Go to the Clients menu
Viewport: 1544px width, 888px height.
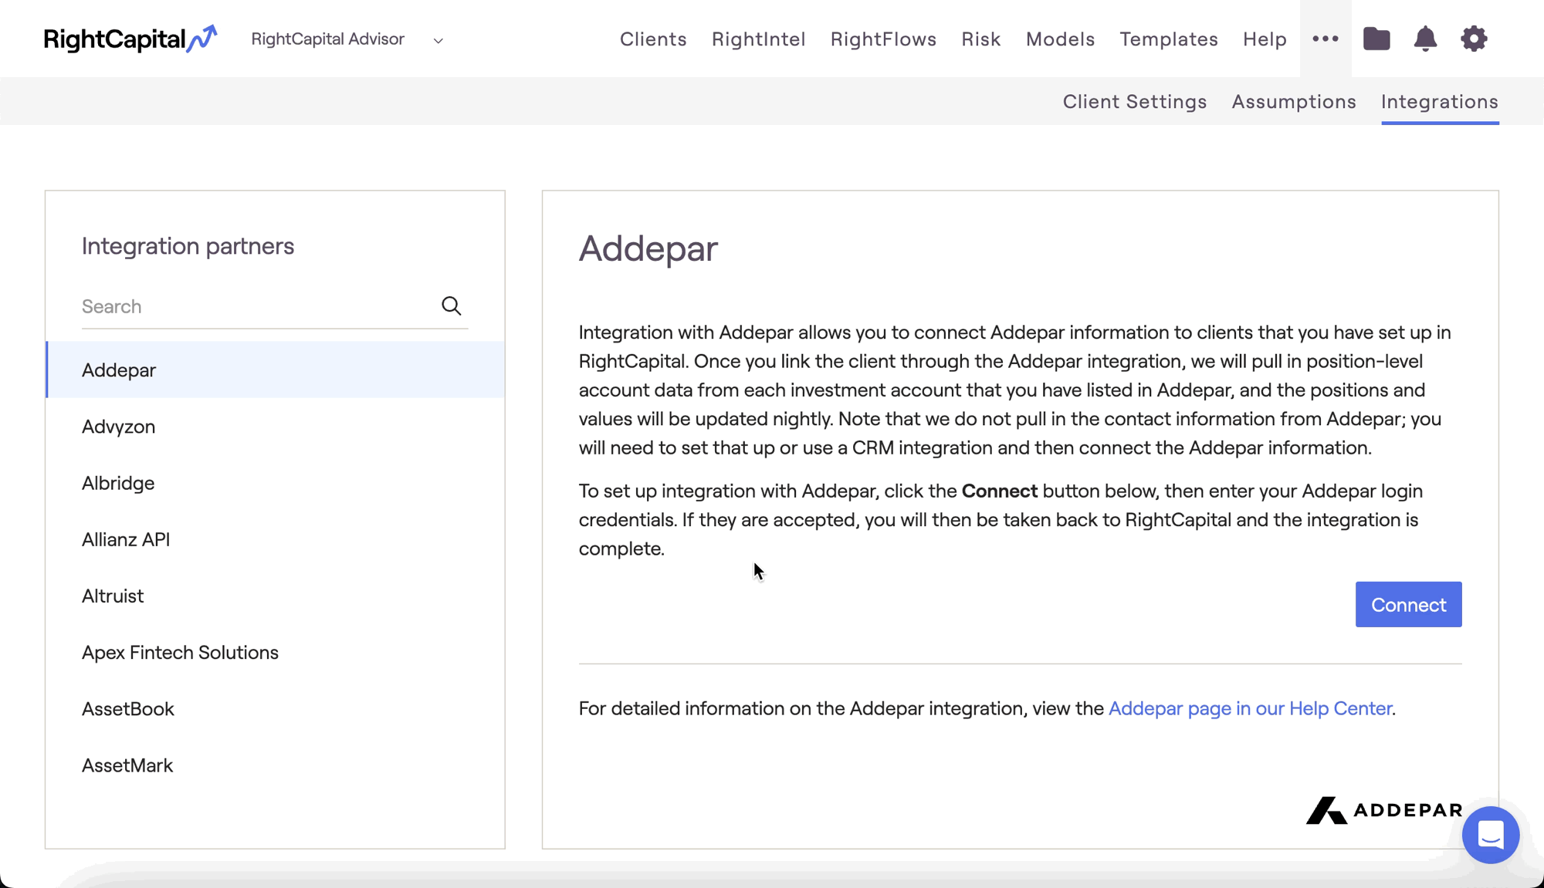pos(653,39)
